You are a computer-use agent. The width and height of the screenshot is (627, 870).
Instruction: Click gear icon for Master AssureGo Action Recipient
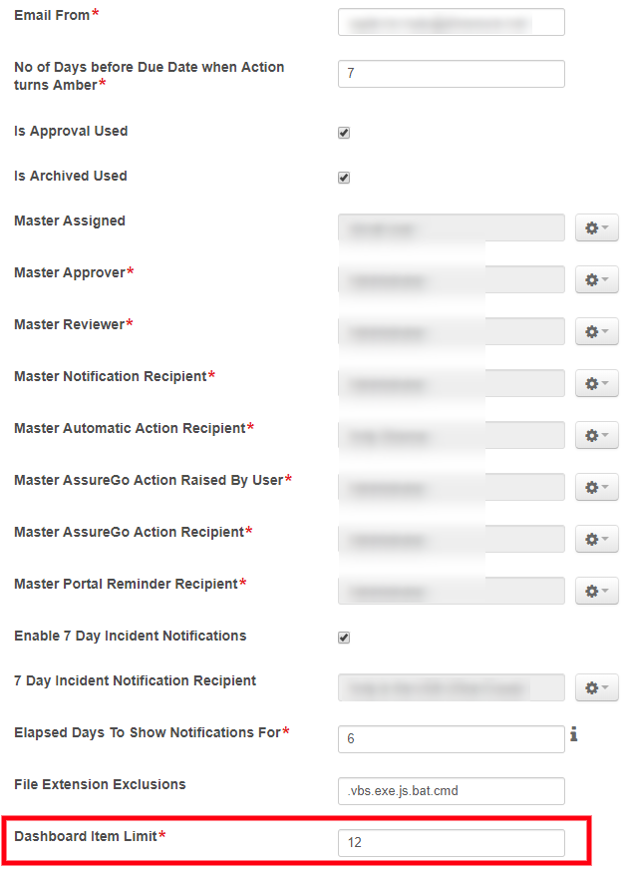[x=596, y=540]
